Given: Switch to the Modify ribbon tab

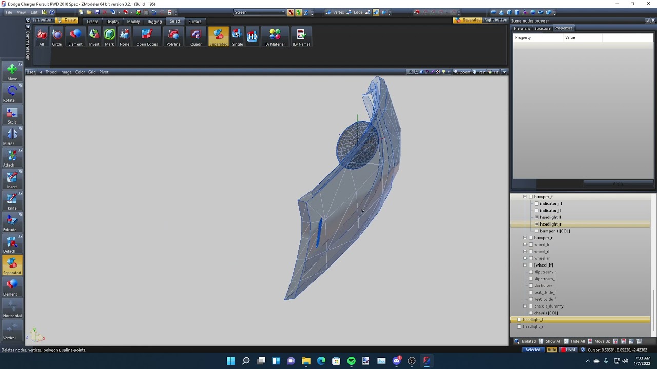Looking at the screenshot, I should click(133, 22).
